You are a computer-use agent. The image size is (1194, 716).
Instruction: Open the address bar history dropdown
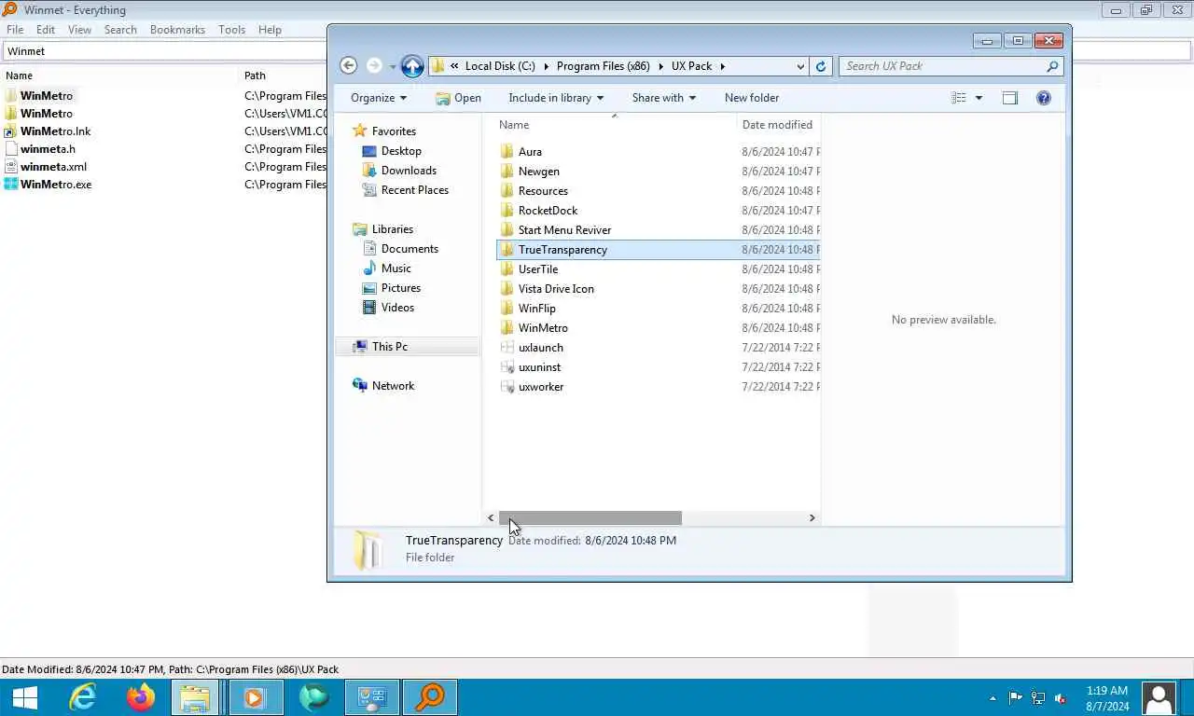[x=800, y=66]
